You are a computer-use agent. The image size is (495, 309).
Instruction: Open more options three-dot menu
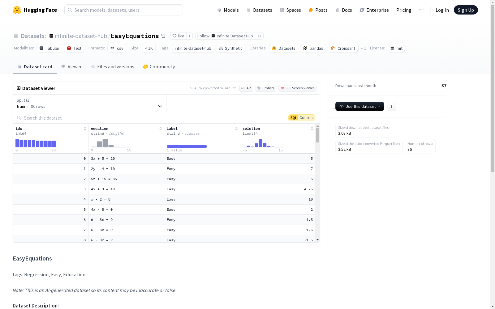click(391, 106)
